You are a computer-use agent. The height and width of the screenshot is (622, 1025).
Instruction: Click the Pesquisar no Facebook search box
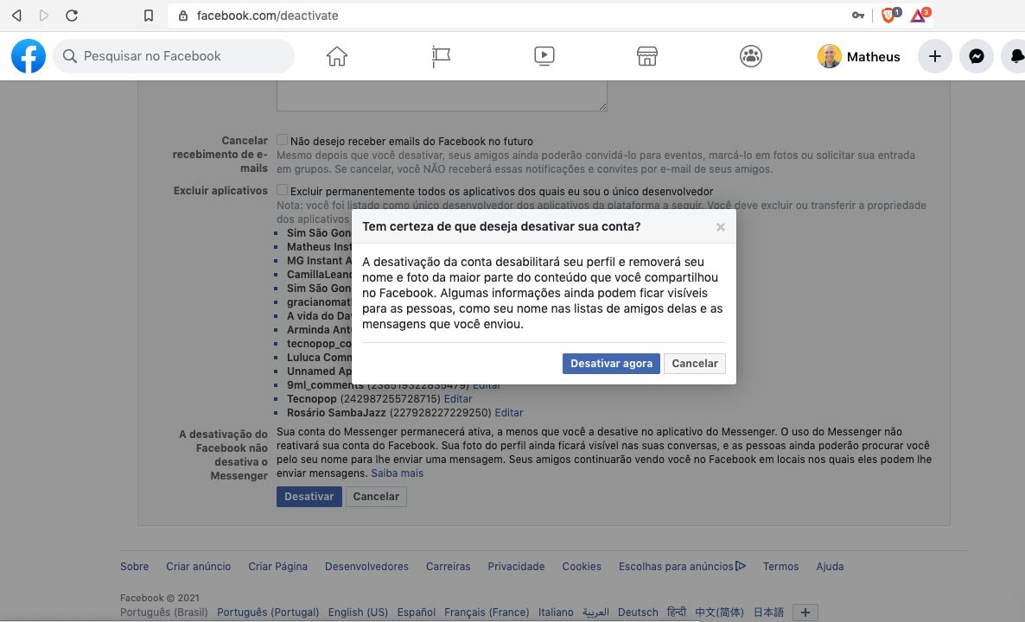tap(174, 56)
